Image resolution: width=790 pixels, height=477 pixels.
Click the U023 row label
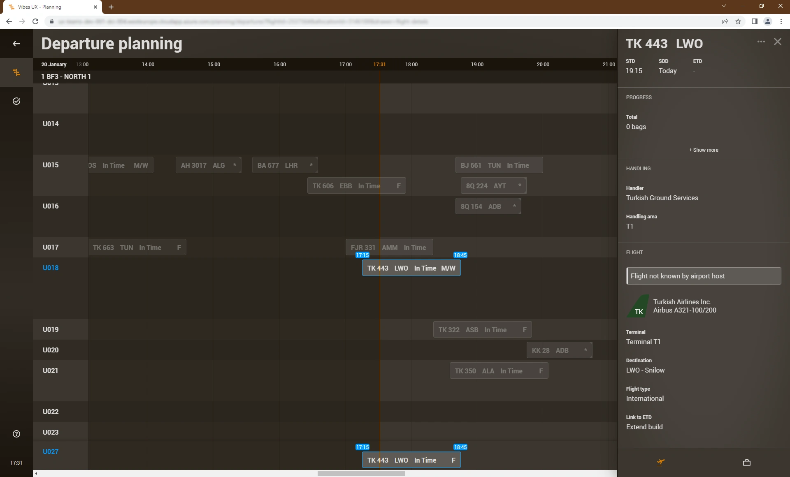[51, 432]
